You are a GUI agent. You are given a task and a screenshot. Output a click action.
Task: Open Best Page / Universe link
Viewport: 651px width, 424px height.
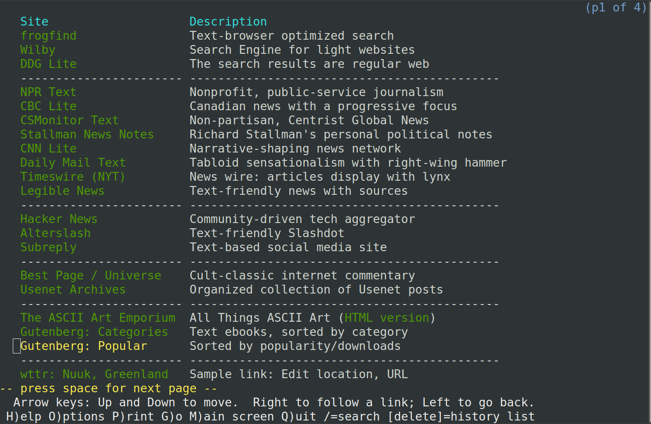pyautogui.click(x=90, y=275)
